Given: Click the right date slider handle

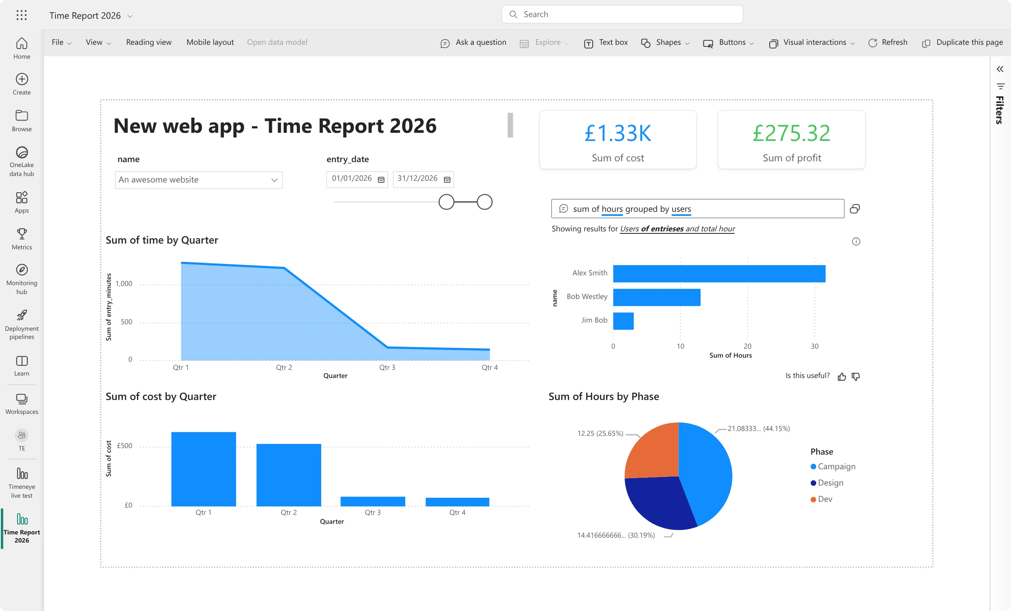Looking at the screenshot, I should [485, 202].
